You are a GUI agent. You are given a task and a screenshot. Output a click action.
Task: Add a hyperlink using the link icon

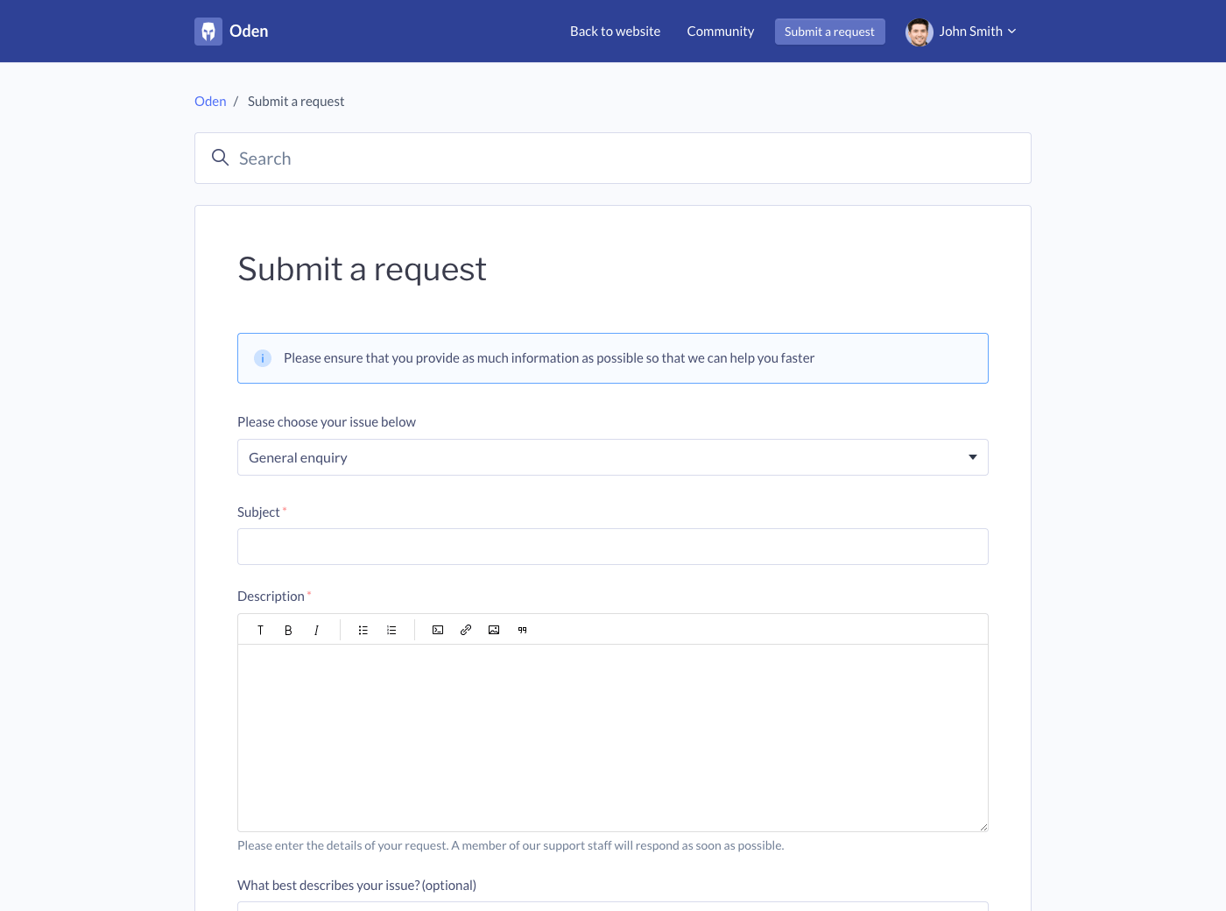pos(466,630)
